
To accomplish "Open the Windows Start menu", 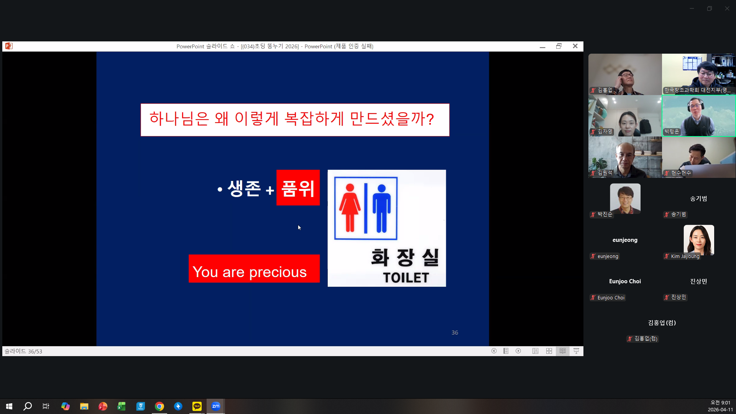I will (x=9, y=406).
